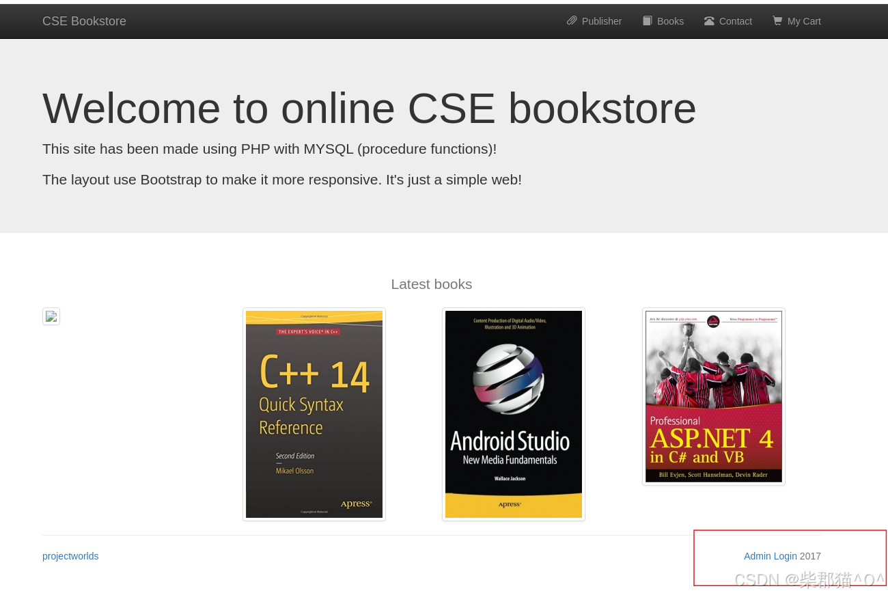Open the Publisher menu item
This screenshot has width=888, height=595.
coord(594,21)
